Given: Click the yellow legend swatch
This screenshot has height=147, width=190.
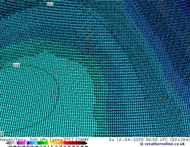Looking at the screenshot, I should (49, 143).
